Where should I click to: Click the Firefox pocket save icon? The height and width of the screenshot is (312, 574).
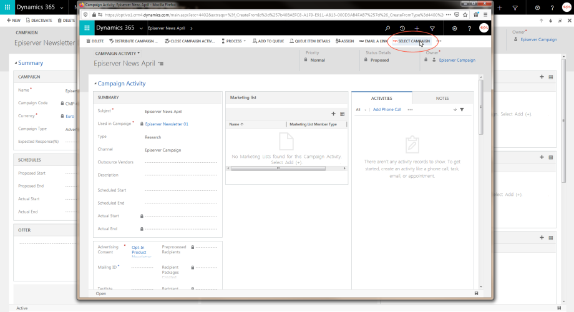click(x=457, y=14)
